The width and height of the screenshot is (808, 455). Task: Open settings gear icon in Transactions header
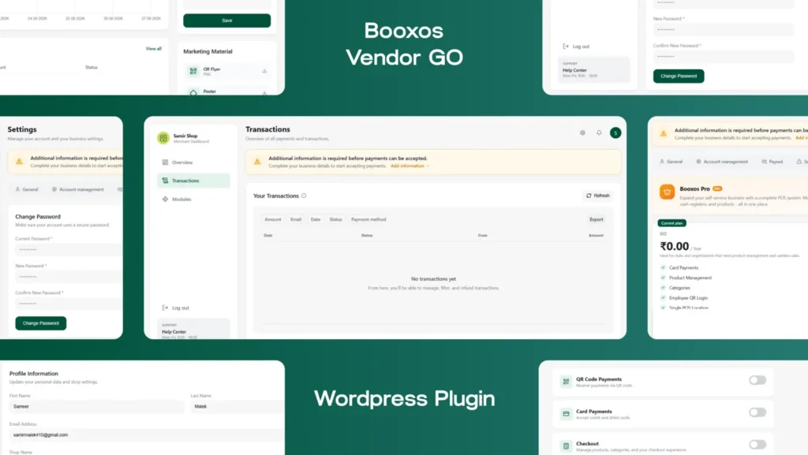click(582, 132)
